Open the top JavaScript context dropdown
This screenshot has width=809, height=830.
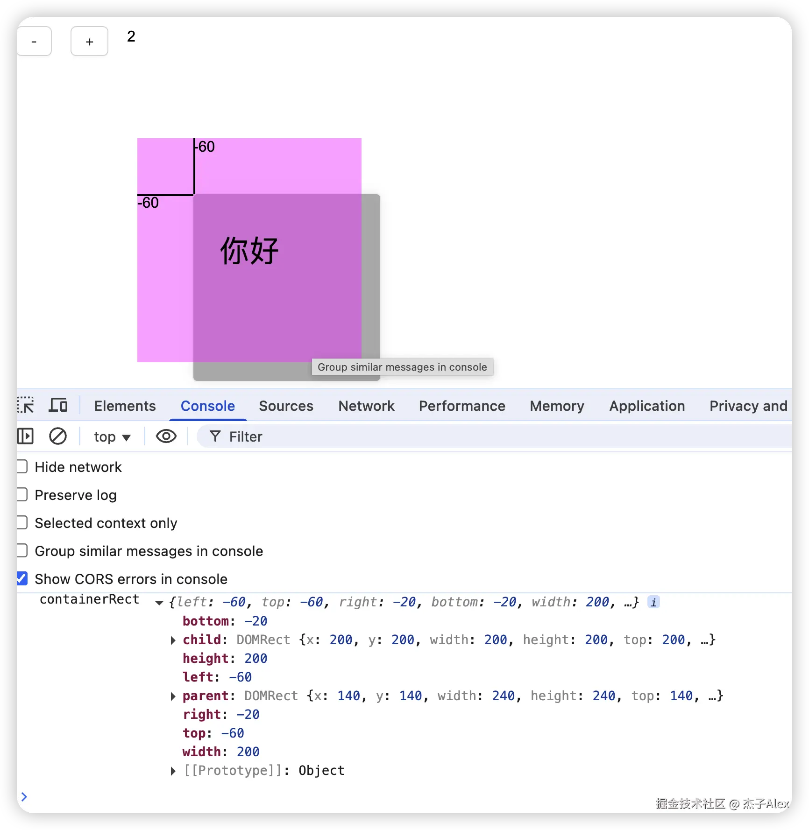(x=112, y=437)
